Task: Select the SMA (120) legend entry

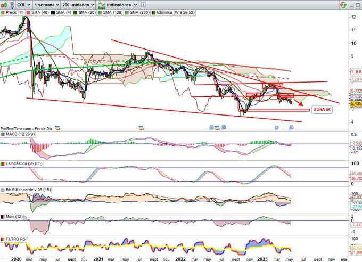Action: 112,12
